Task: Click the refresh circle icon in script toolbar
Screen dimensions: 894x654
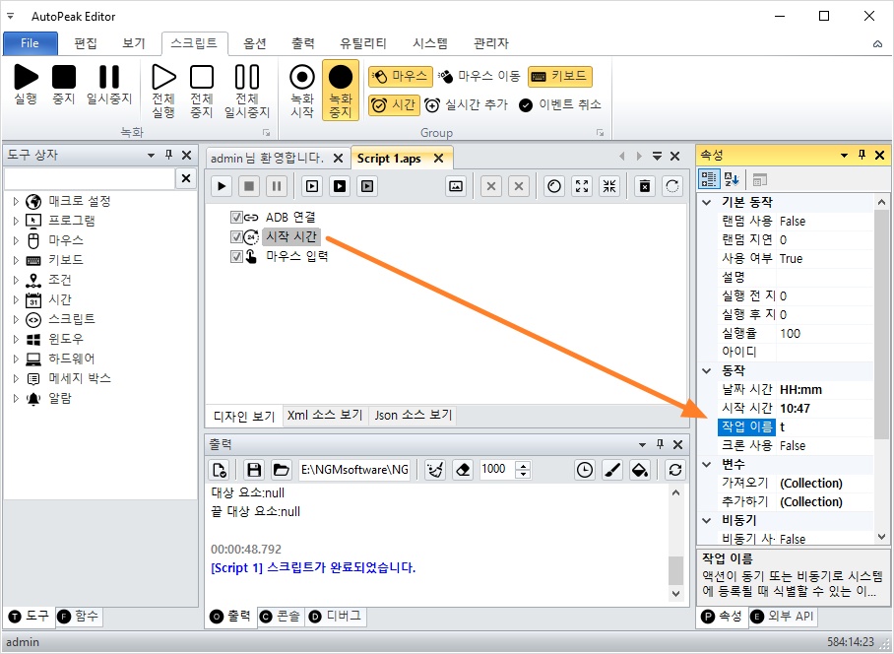Action: pos(672,186)
